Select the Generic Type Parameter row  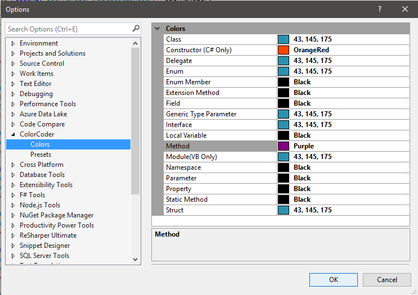coord(286,114)
